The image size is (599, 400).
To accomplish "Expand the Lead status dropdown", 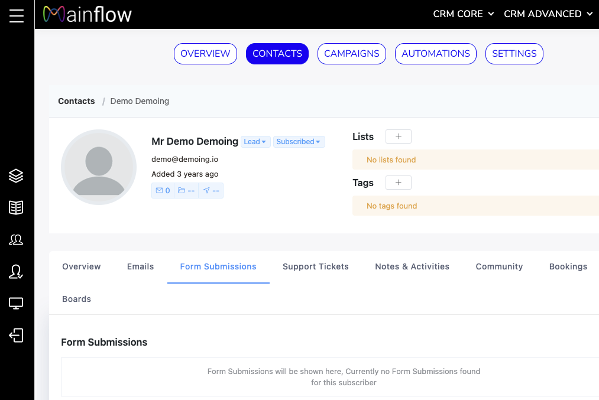I will click(x=255, y=142).
